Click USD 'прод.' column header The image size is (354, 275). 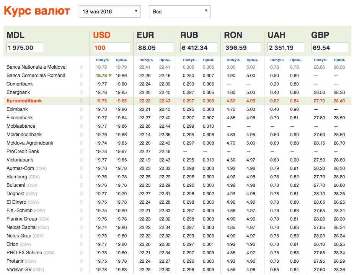pyautogui.click(x=121, y=60)
